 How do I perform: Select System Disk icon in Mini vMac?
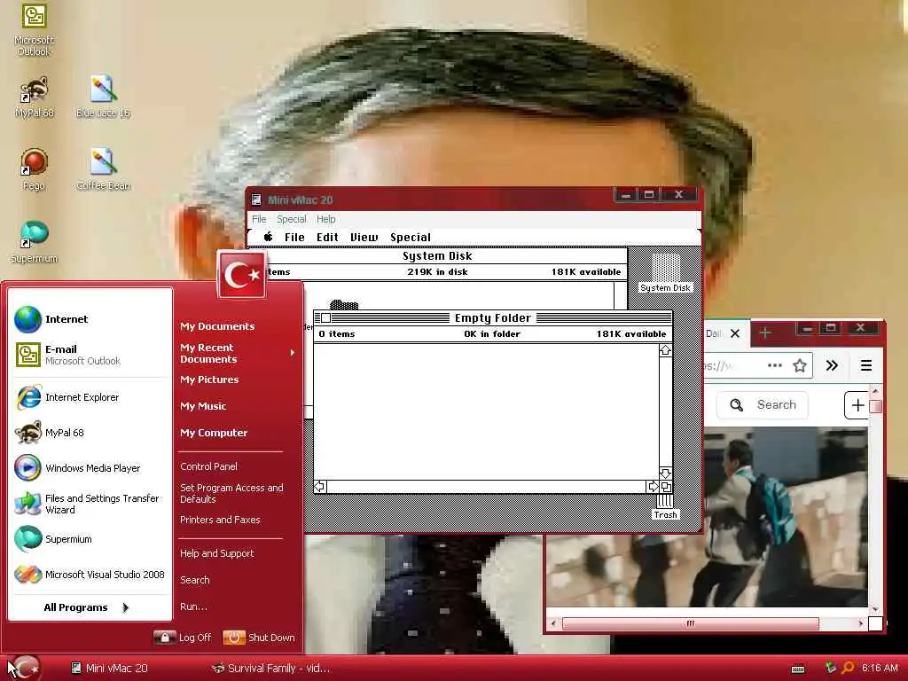pyautogui.click(x=665, y=273)
